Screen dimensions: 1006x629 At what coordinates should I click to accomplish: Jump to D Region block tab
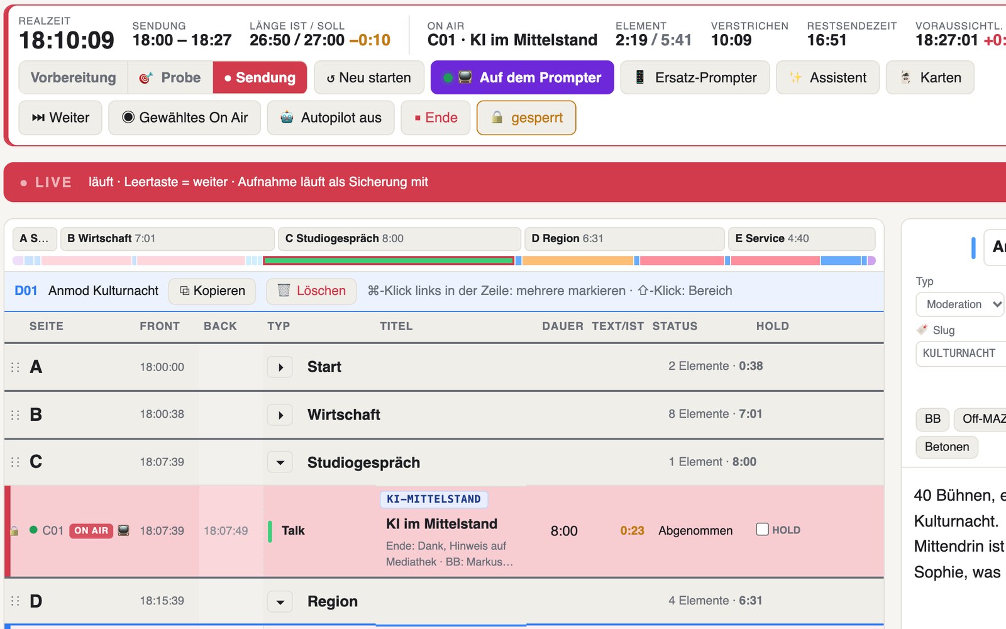(624, 238)
